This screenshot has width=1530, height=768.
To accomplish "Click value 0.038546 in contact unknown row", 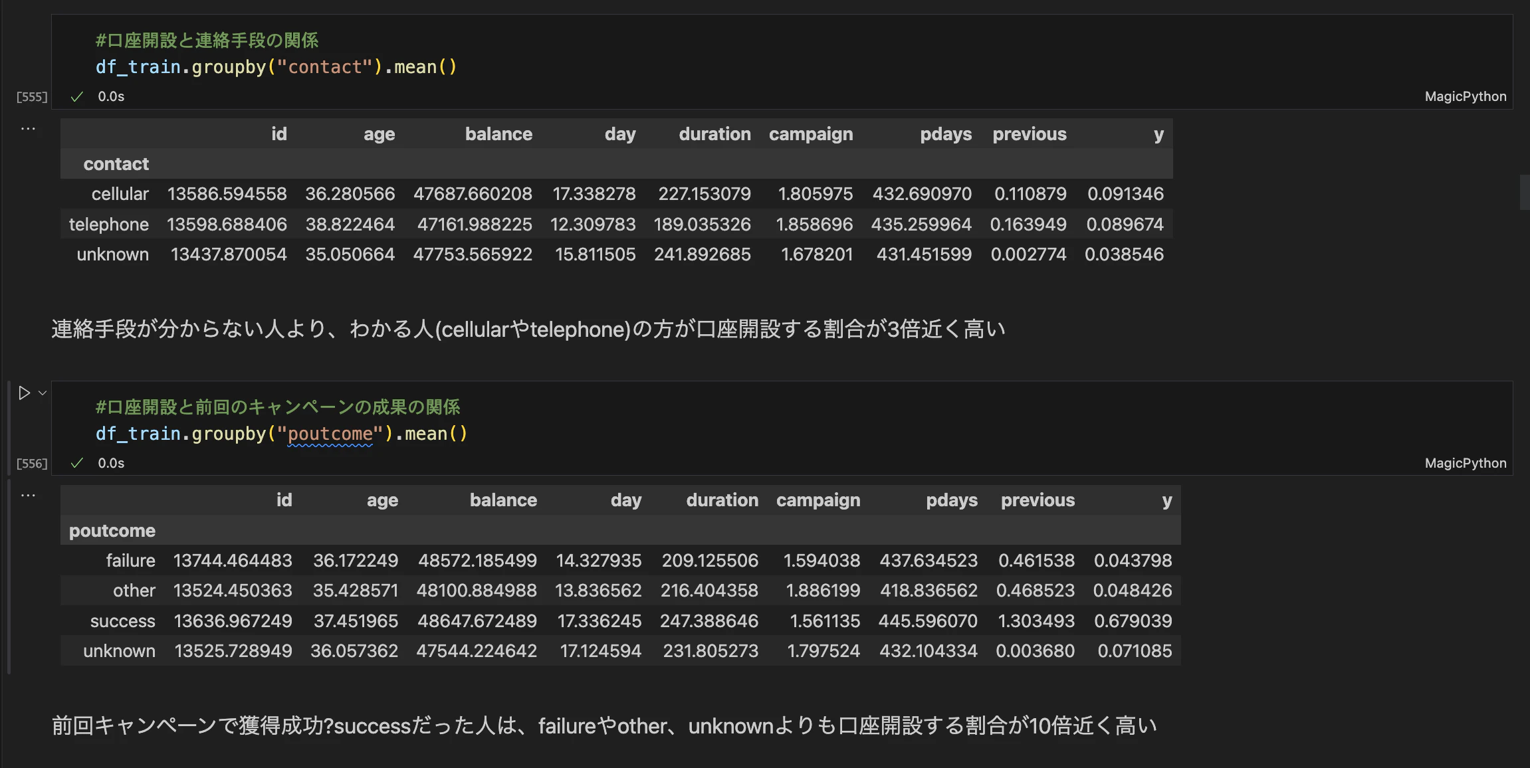I will [1124, 254].
